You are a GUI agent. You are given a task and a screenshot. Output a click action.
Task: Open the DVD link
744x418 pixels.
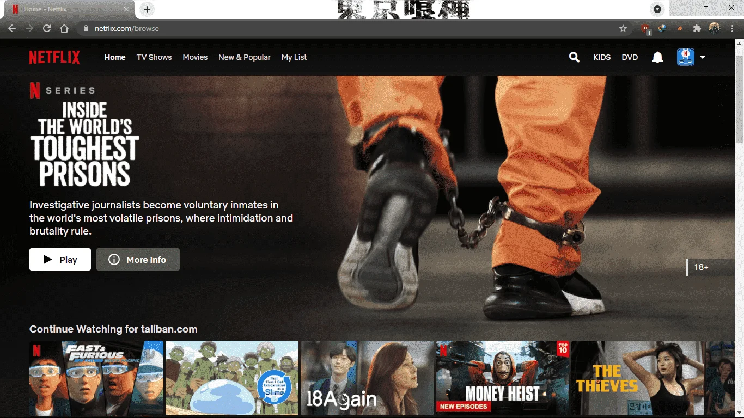pyautogui.click(x=630, y=57)
